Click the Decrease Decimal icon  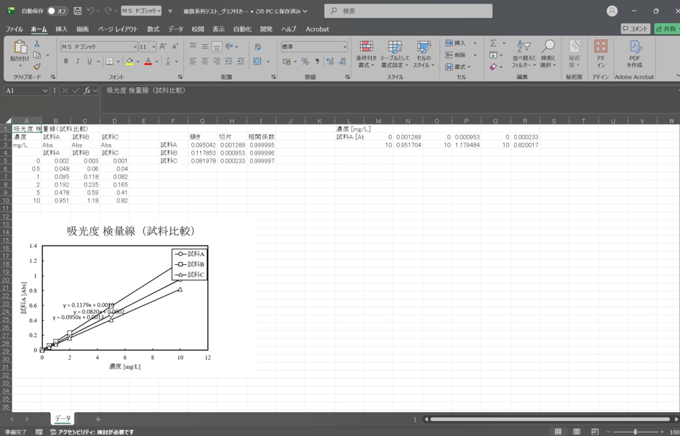click(x=342, y=62)
